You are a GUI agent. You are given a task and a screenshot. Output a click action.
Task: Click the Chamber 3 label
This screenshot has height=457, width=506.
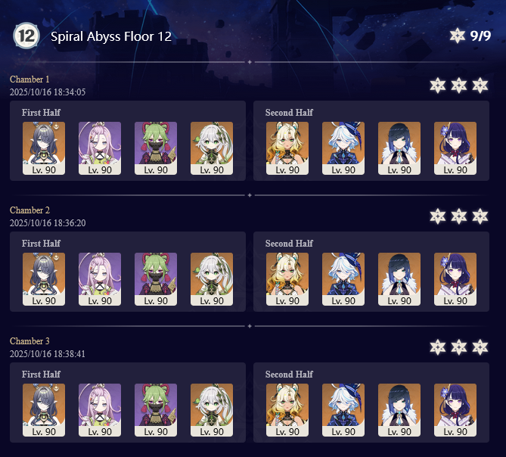click(x=29, y=341)
